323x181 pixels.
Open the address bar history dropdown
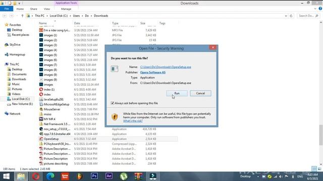point(286,16)
